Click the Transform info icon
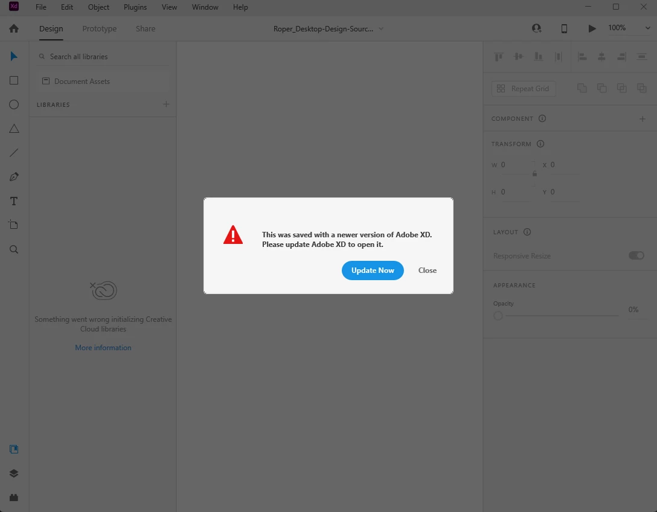Image resolution: width=657 pixels, height=512 pixels. pos(540,144)
